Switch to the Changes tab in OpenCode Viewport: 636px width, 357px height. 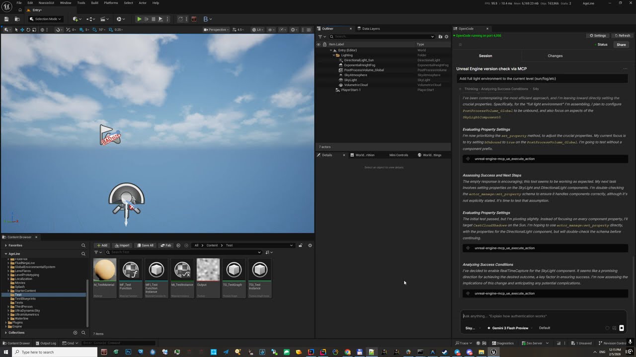(x=555, y=56)
